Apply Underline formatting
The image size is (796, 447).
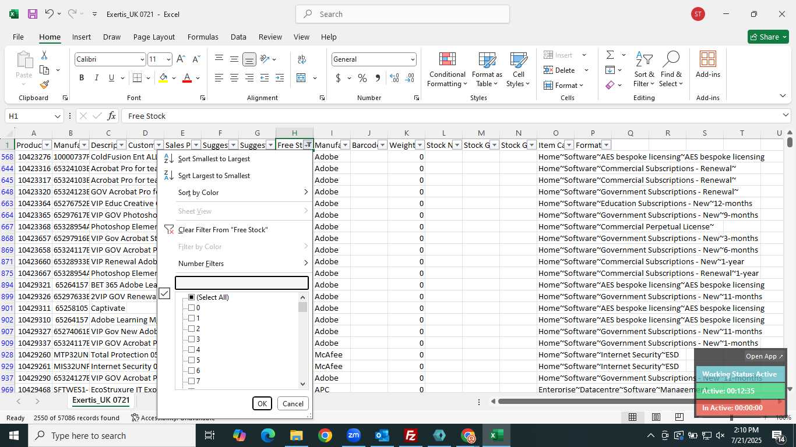pyautogui.click(x=111, y=78)
